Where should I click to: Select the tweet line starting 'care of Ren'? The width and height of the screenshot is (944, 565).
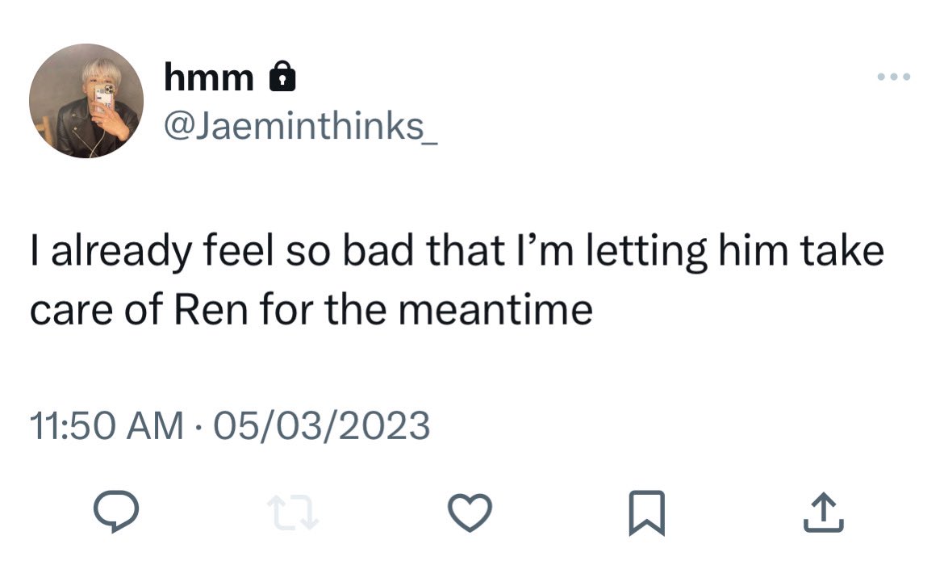[x=311, y=310]
